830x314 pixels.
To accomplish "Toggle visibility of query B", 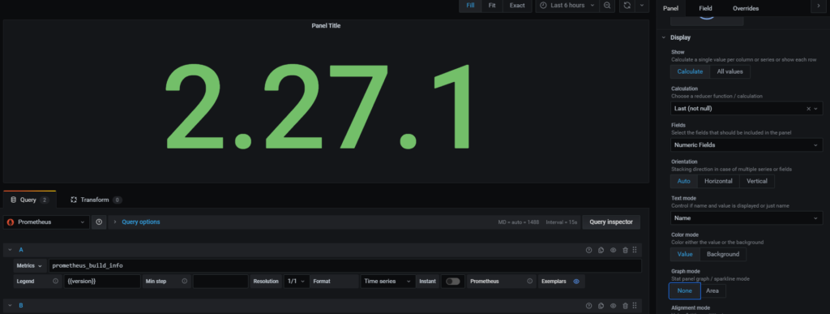I will click(613, 306).
